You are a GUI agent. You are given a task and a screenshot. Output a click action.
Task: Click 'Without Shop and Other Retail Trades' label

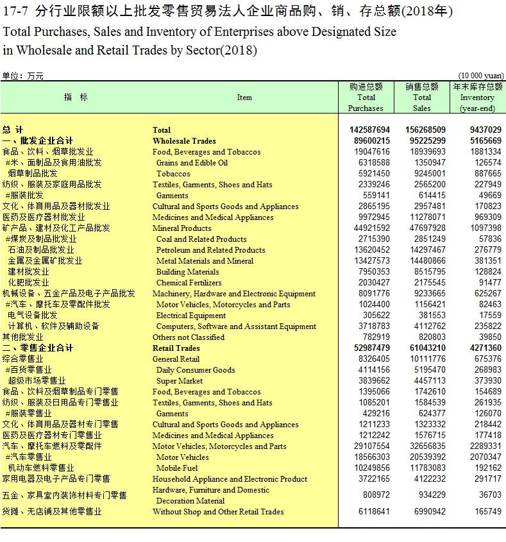pyautogui.click(x=218, y=512)
